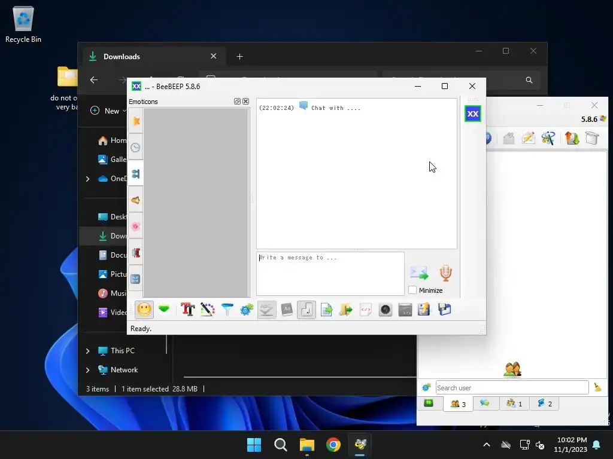Select the blue smiley emoticon category tab
Viewport: 613px width, 459px height.
click(136, 174)
